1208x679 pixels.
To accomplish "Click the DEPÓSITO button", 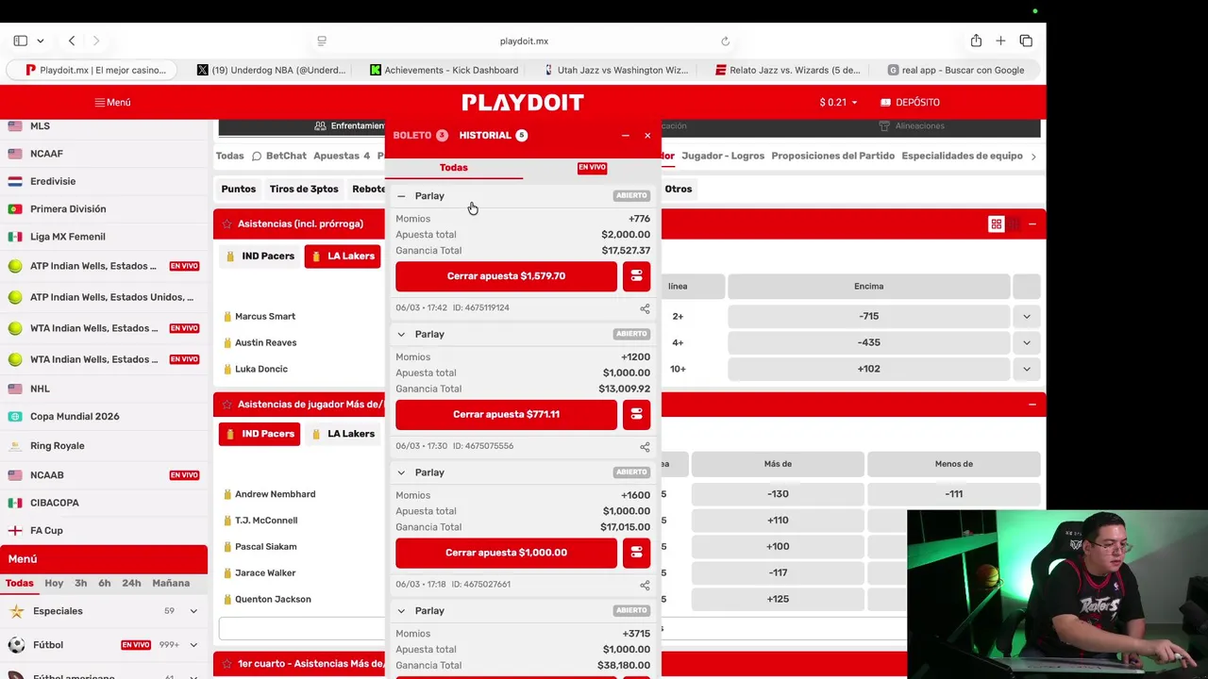I will pyautogui.click(x=910, y=102).
